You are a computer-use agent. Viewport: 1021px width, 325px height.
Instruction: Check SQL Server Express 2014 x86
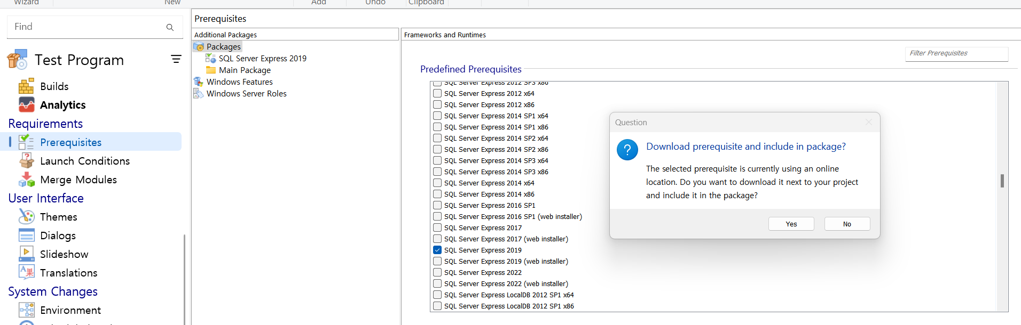click(x=437, y=194)
